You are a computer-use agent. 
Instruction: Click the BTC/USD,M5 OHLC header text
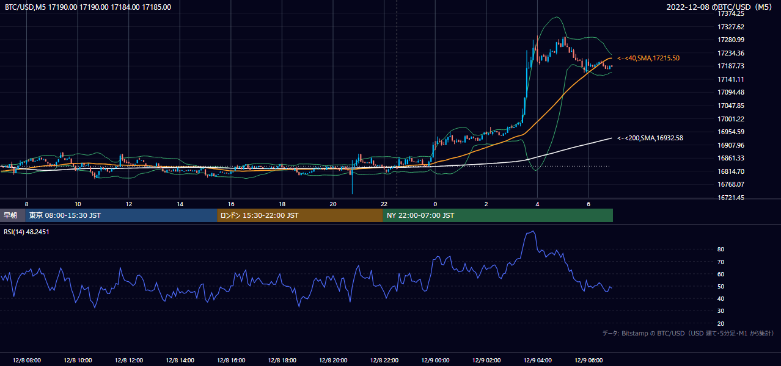click(88, 7)
